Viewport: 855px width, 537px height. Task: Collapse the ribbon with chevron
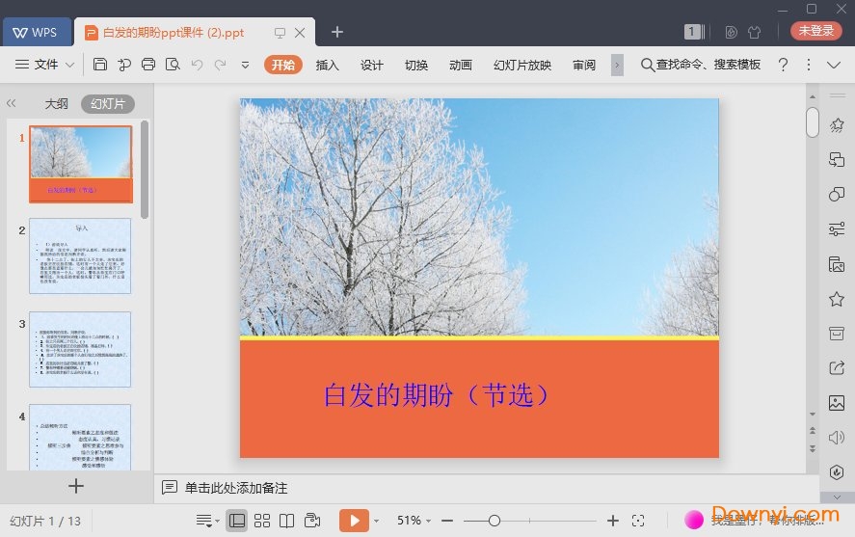(834, 65)
